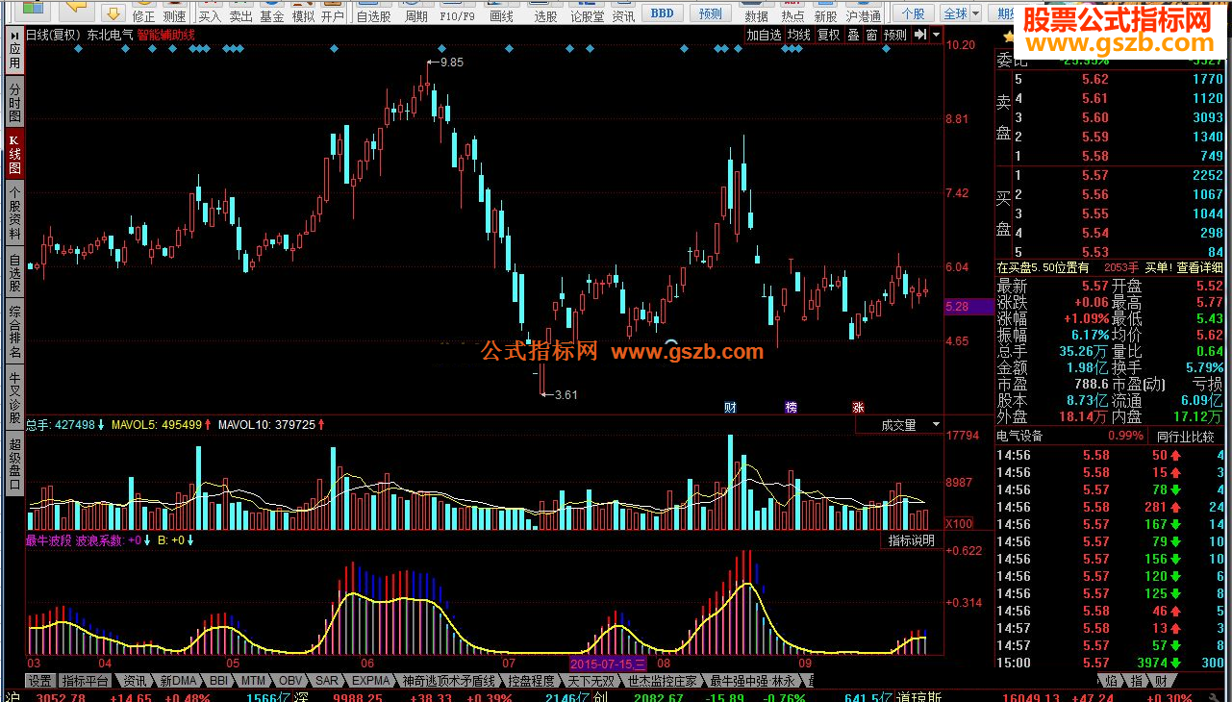Click the down arrow toolbar icon
The image size is (1232, 702).
pos(113,13)
